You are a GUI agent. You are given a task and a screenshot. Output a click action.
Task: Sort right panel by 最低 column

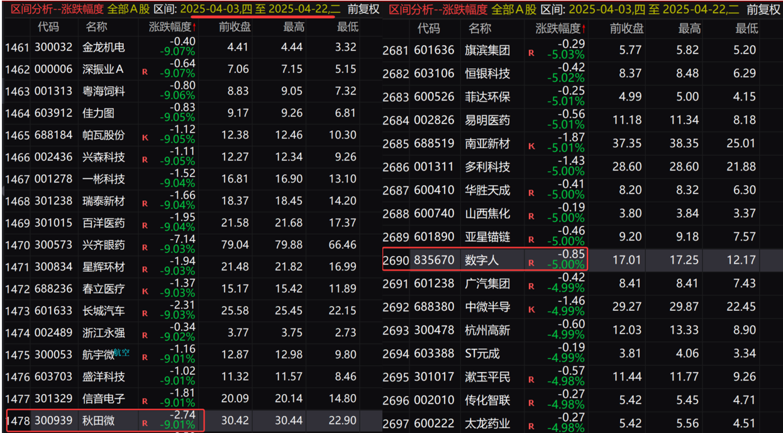pos(747,29)
